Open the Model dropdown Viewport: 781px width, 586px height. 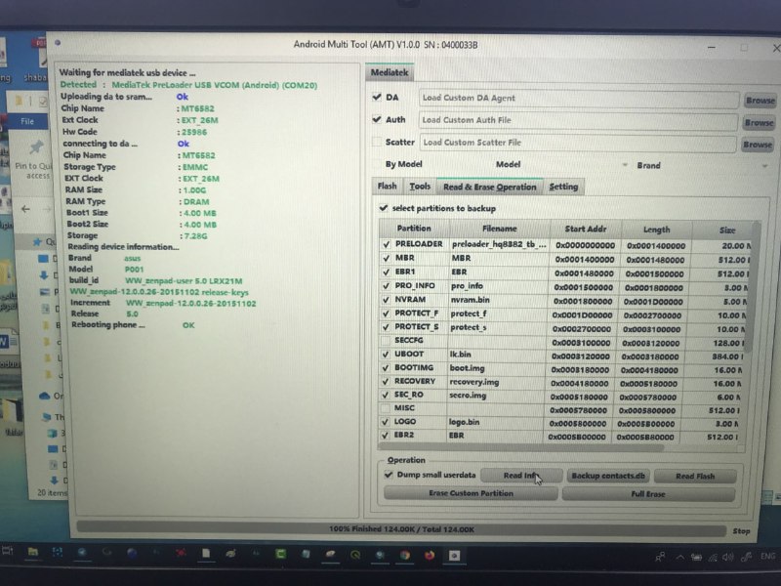[x=625, y=165]
